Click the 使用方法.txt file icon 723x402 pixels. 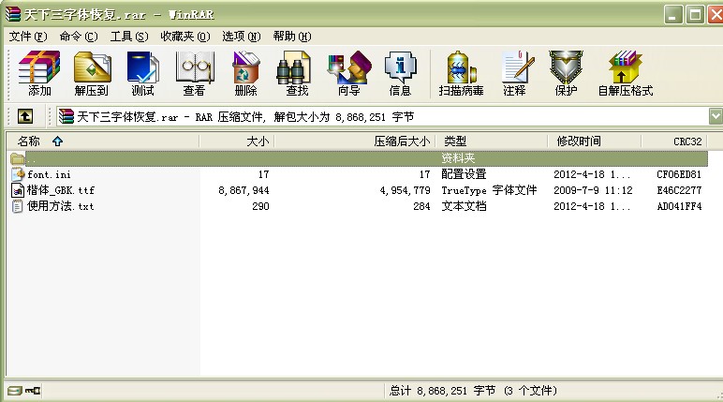pyautogui.click(x=18, y=206)
